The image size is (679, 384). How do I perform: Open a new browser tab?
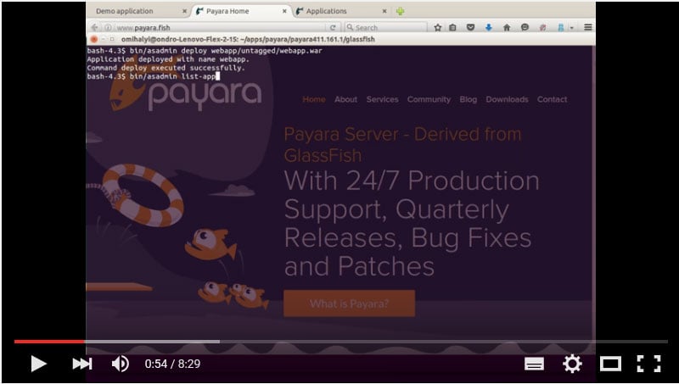pos(400,11)
